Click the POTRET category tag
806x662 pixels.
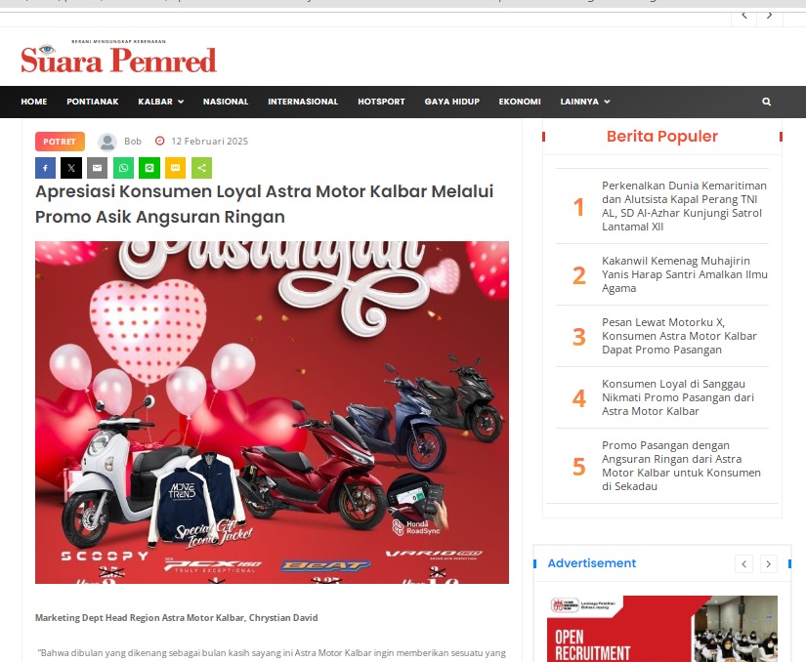tap(60, 142)
